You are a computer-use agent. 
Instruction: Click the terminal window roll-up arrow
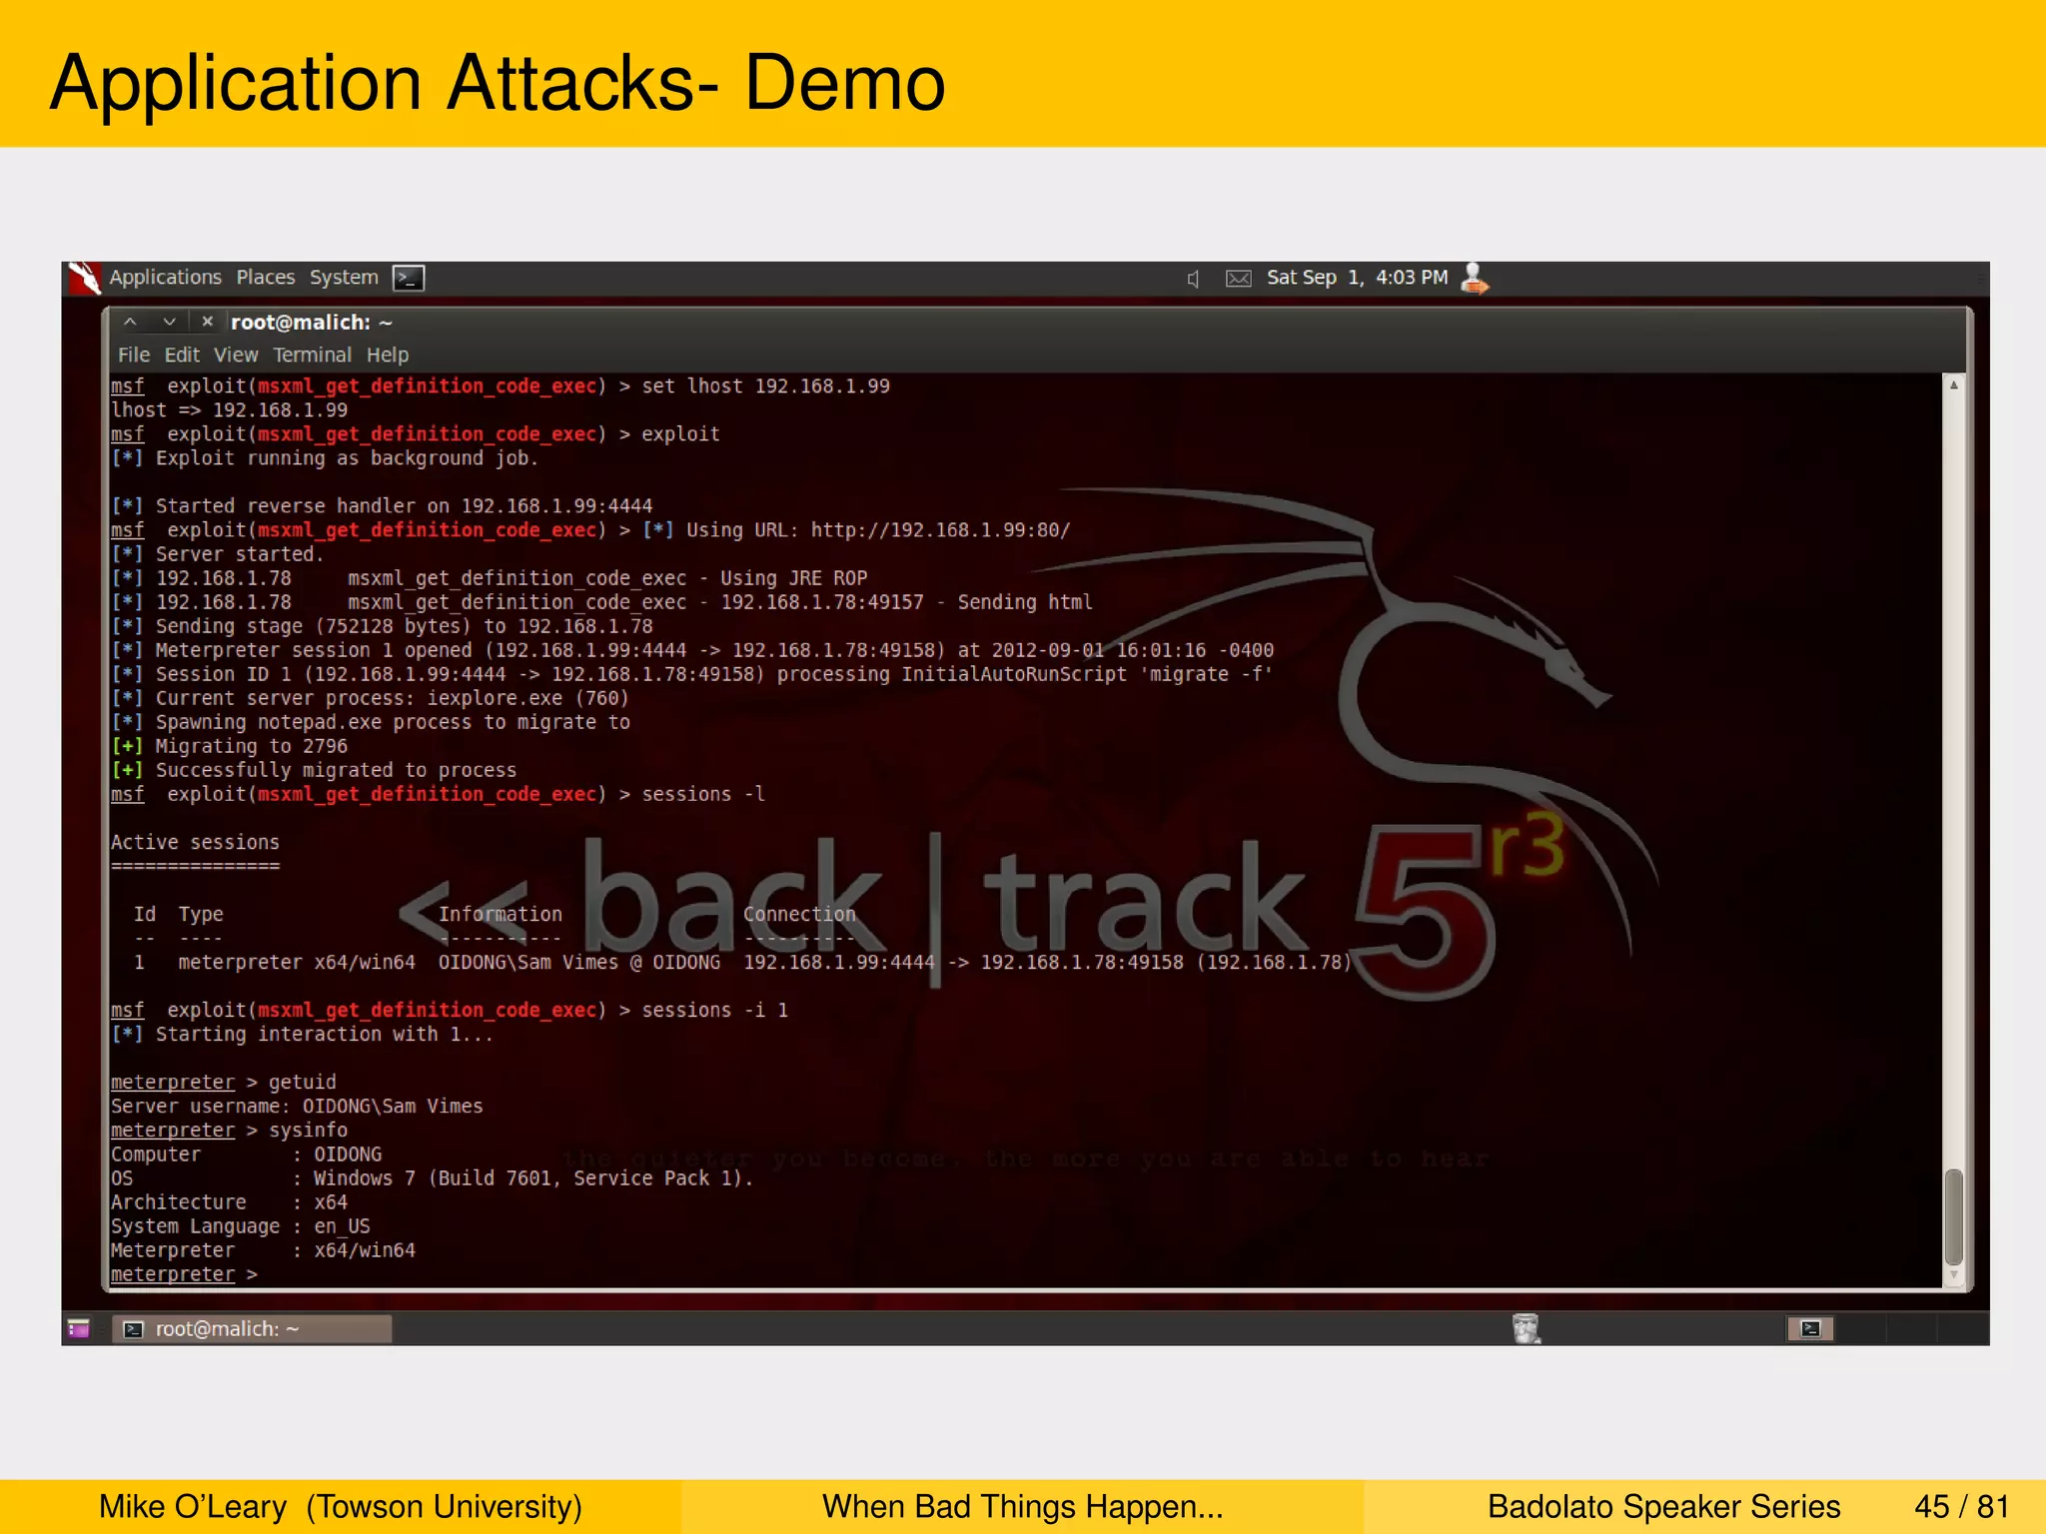point(130,322)
